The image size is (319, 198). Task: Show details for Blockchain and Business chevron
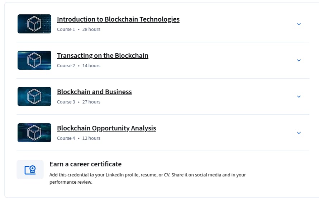coord(299,97)
